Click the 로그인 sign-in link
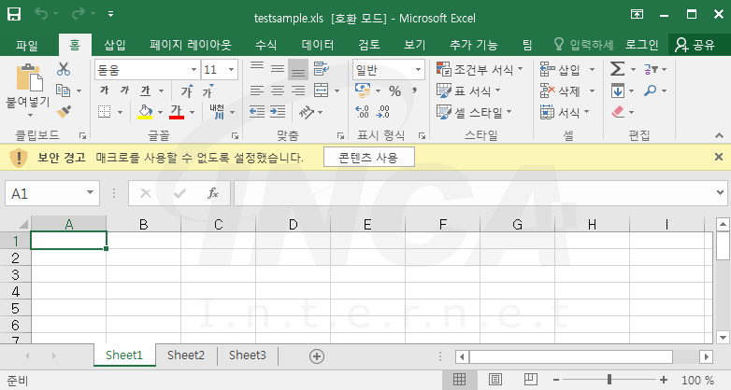The image size is (731, 390). 642,45
